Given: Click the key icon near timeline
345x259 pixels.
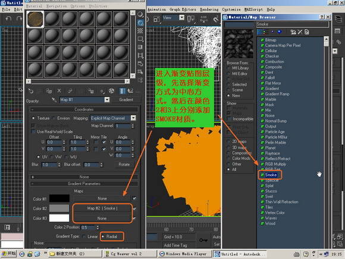Looking at the screenshot, I should coord(203,240).
